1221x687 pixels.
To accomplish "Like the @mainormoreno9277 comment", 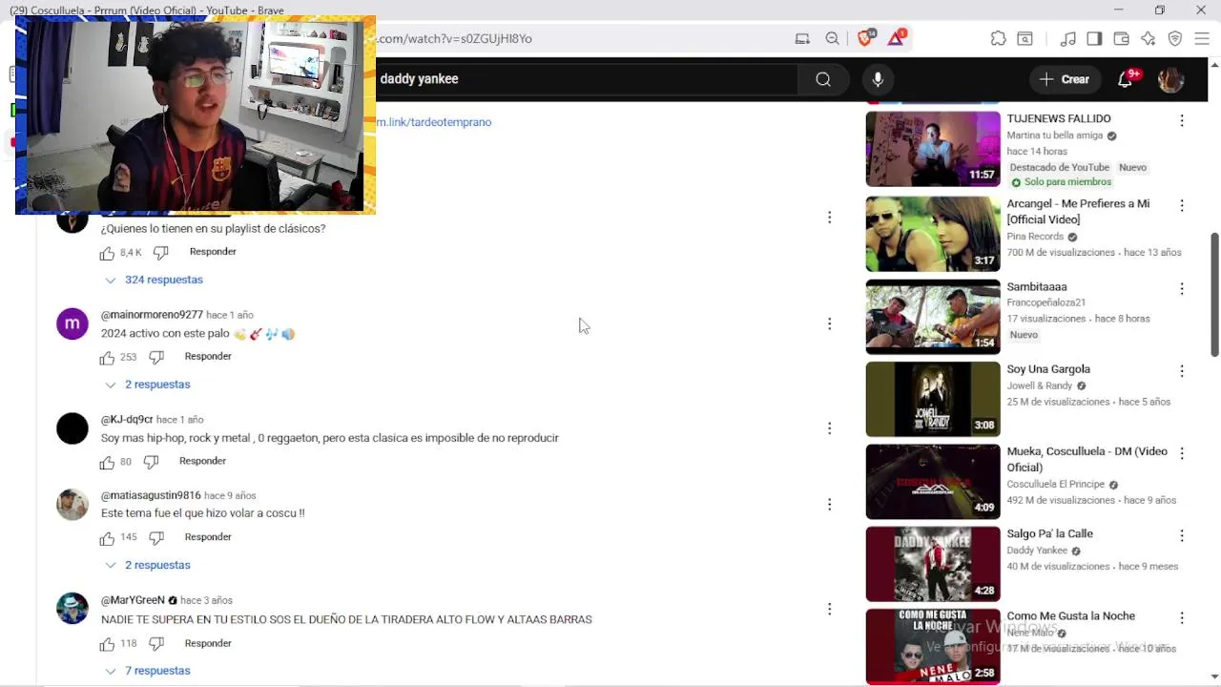I will pos(107,358).
